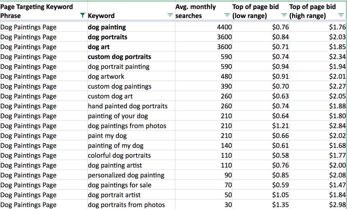The height and width of the screenshot is (209, 347).
Task: Select the Page Targeting Keyword Phrase header
Action: pos(44,11)
